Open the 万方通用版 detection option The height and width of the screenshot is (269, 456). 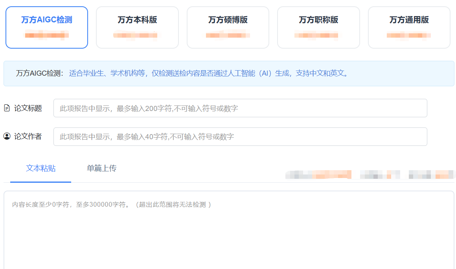coord(409,27)
